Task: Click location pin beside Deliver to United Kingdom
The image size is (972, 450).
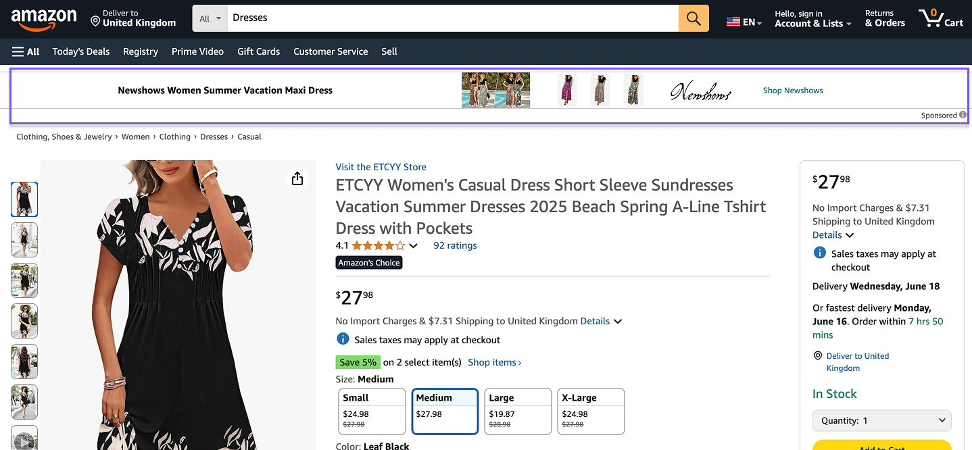Action: (x=818, y=356)
